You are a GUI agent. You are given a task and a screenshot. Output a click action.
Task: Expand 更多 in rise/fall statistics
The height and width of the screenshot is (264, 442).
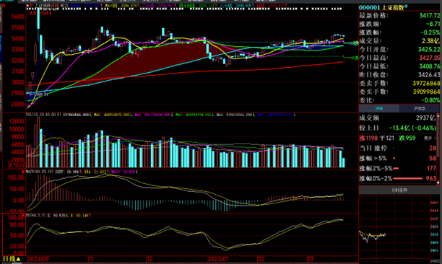430,138
